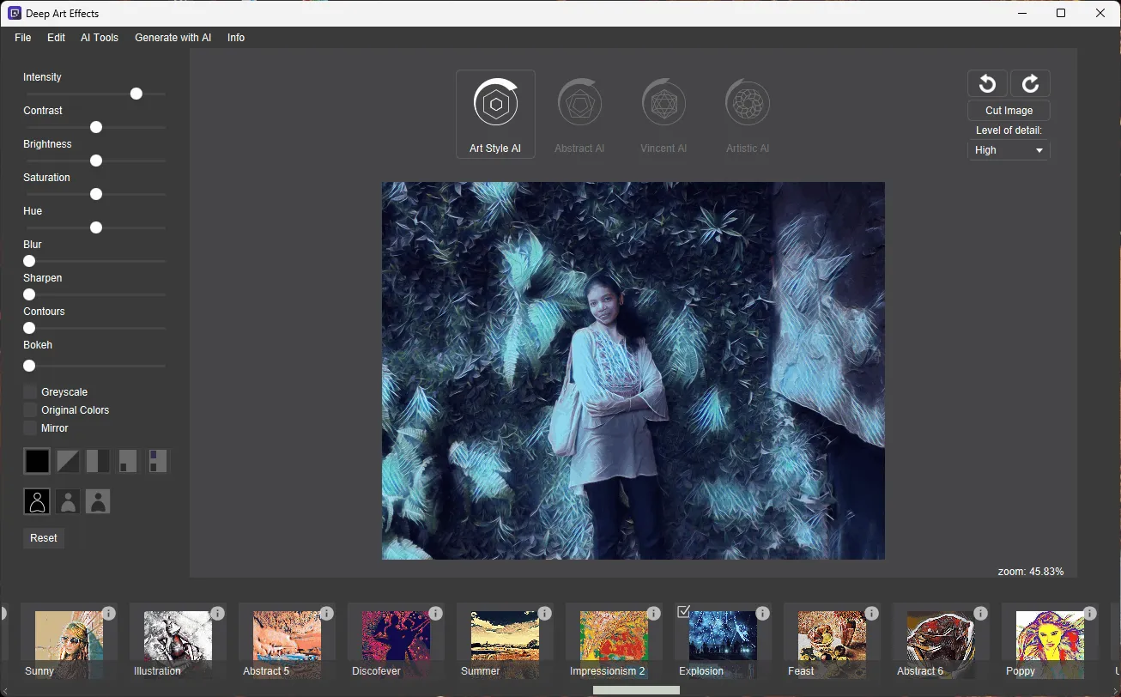Click the Cut Image button
The height and width of the screenshot is (697, 1121).
(x=1009, y=111)
